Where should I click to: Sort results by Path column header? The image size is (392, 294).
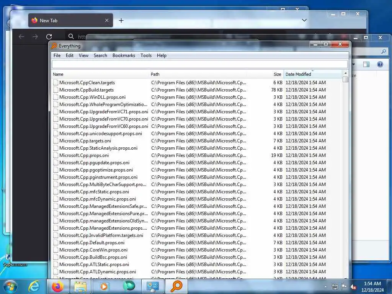click(198, 74)
